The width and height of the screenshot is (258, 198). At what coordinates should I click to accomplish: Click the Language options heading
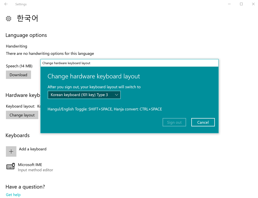[26, 35]
